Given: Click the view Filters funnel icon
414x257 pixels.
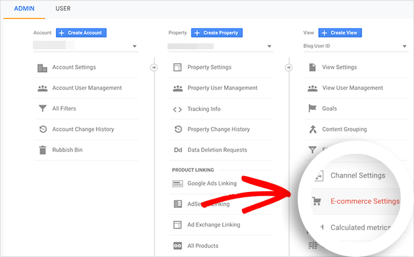Looking at the screenshot, I should click(x=312, y=150).
